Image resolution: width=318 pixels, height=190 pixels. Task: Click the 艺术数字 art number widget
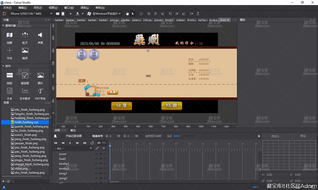(25, 94)
